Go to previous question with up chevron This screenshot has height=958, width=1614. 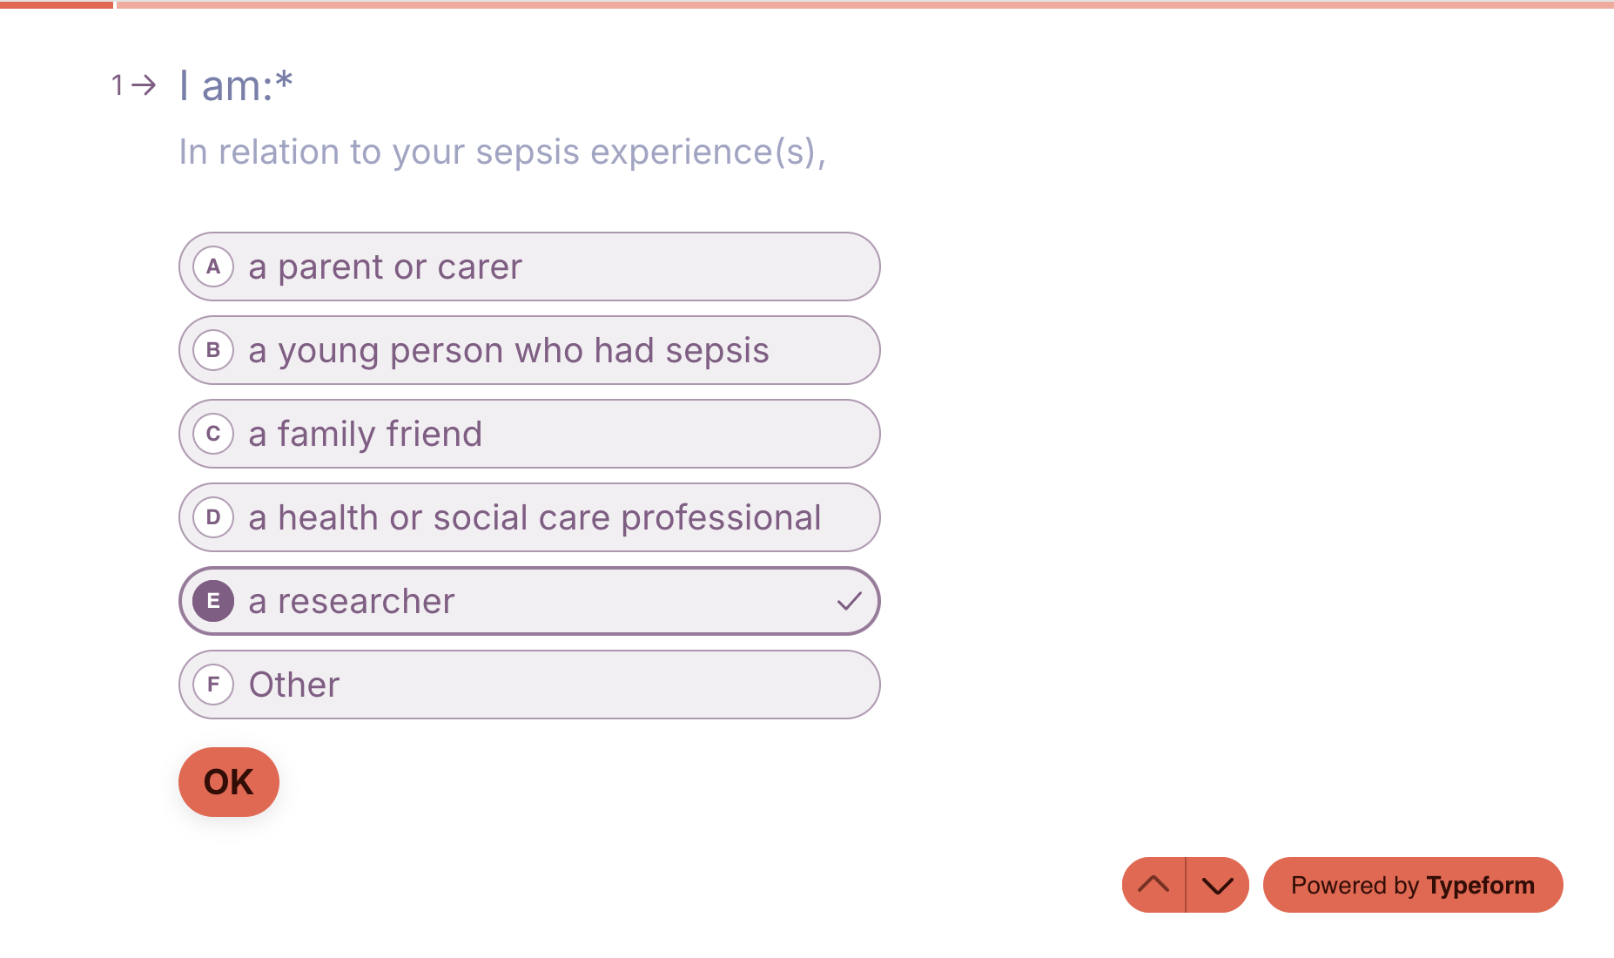click(x=1153, y=885)
